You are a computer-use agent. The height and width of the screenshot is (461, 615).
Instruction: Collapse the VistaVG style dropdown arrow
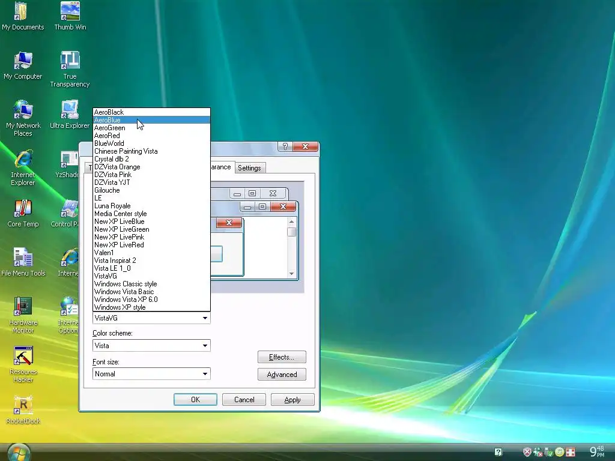tap(205, 318)
